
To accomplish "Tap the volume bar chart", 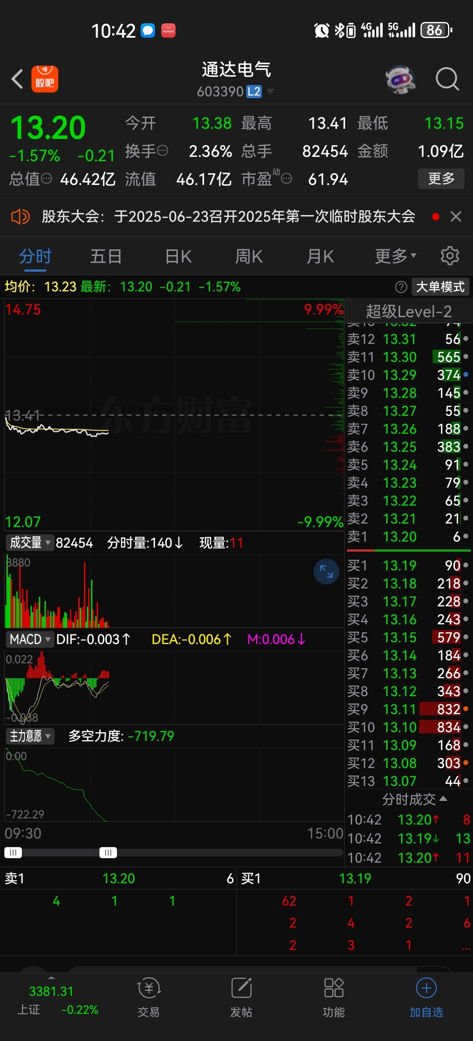I will tap(174, 591).
